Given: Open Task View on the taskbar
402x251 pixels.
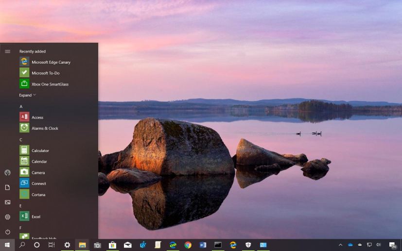Looking at the screenshot, I should pos(52,245).
